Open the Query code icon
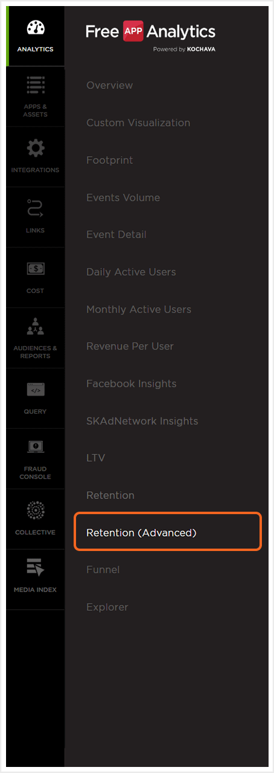274x773 pixels. 36,390
